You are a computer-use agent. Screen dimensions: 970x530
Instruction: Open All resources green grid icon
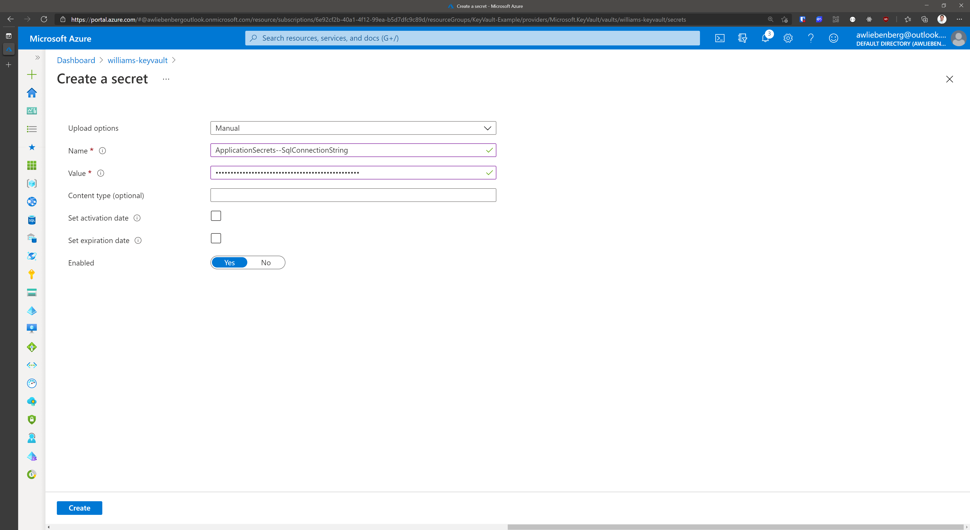coord(32,165)
